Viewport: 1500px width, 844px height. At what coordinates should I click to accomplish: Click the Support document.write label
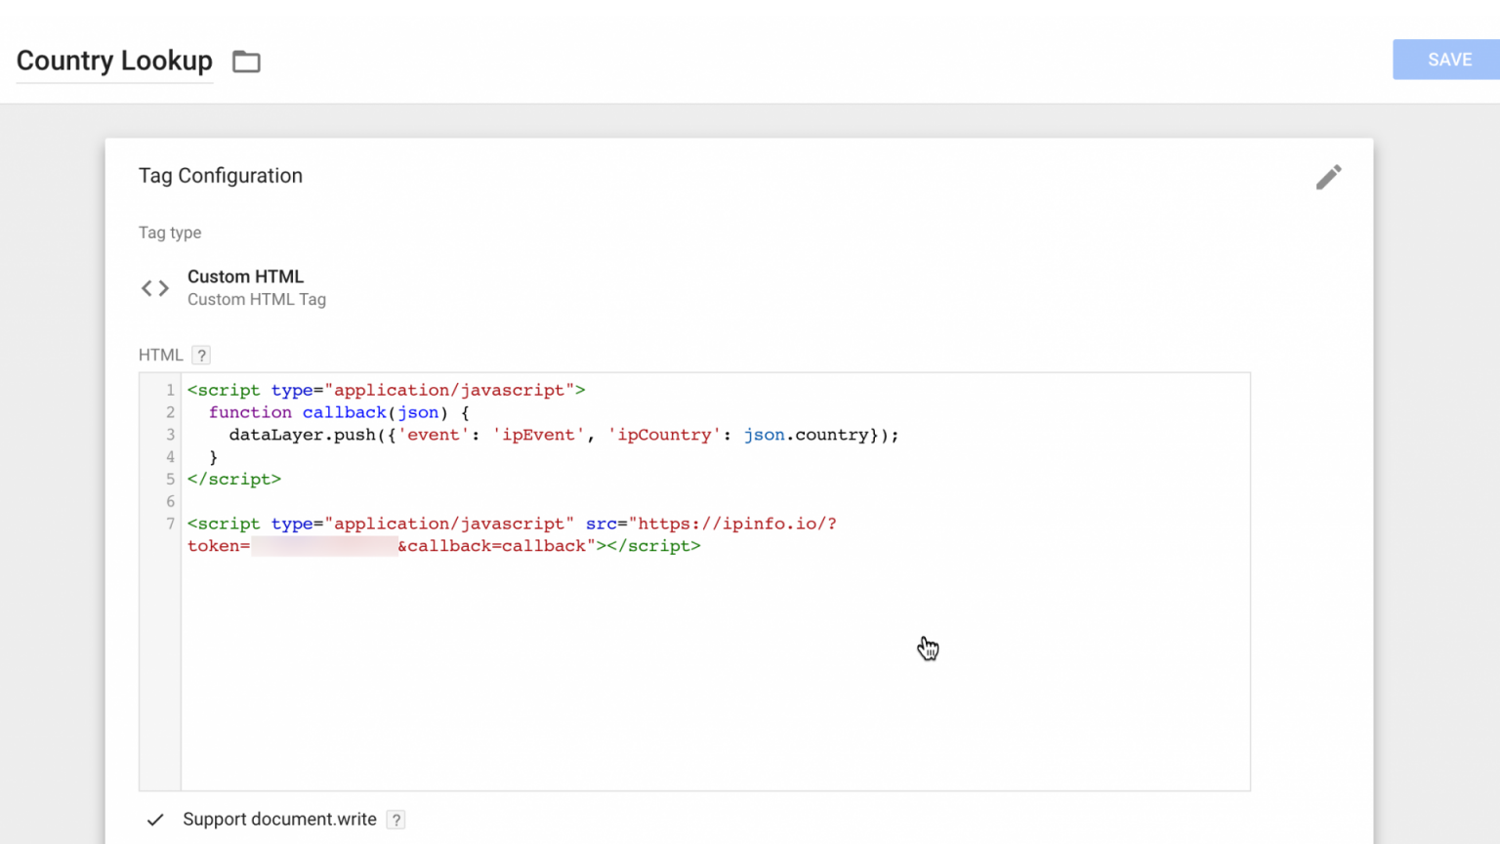point(279,820)
